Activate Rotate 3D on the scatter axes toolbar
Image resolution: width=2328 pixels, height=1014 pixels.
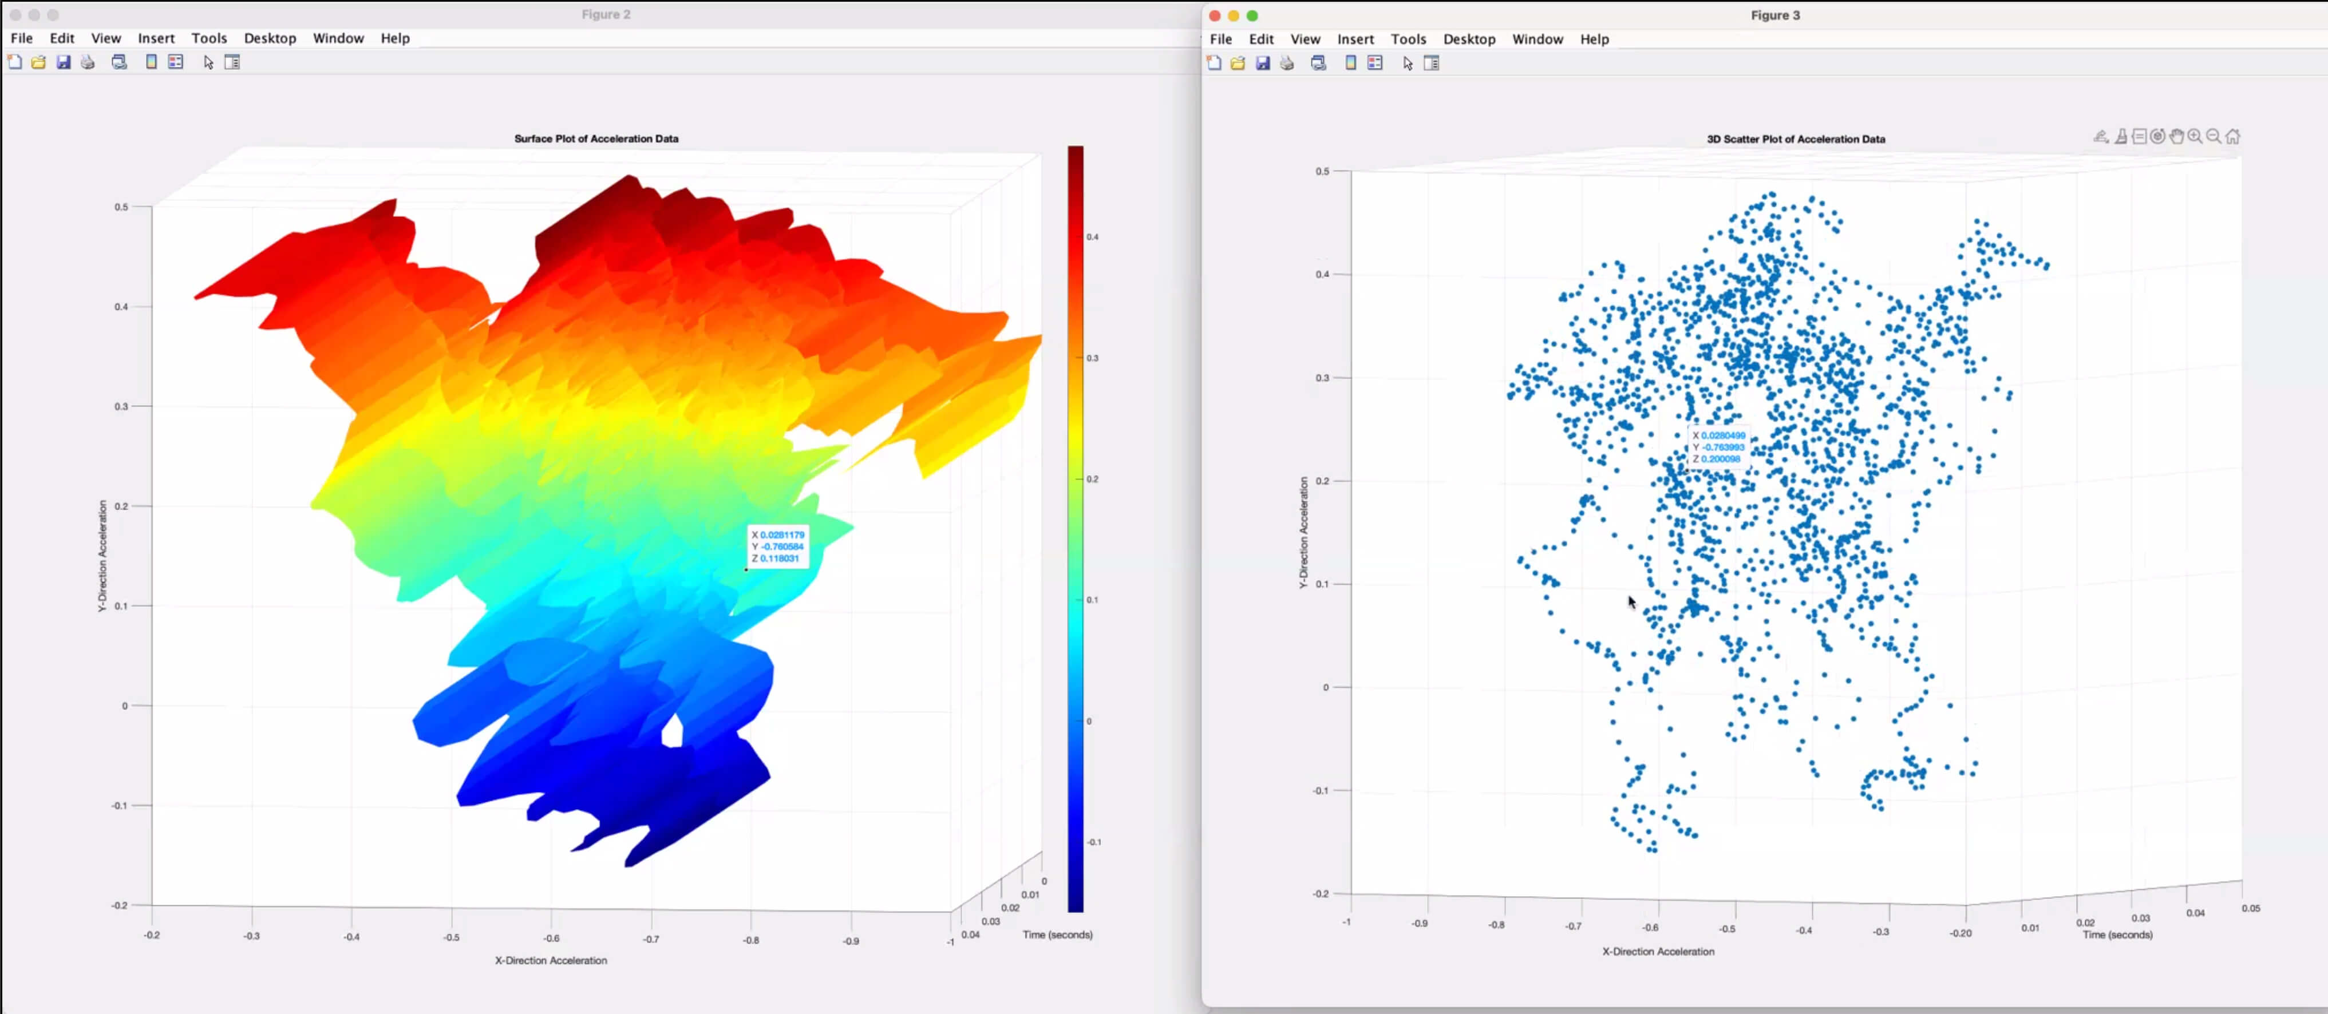click(x=2158, y=136)
